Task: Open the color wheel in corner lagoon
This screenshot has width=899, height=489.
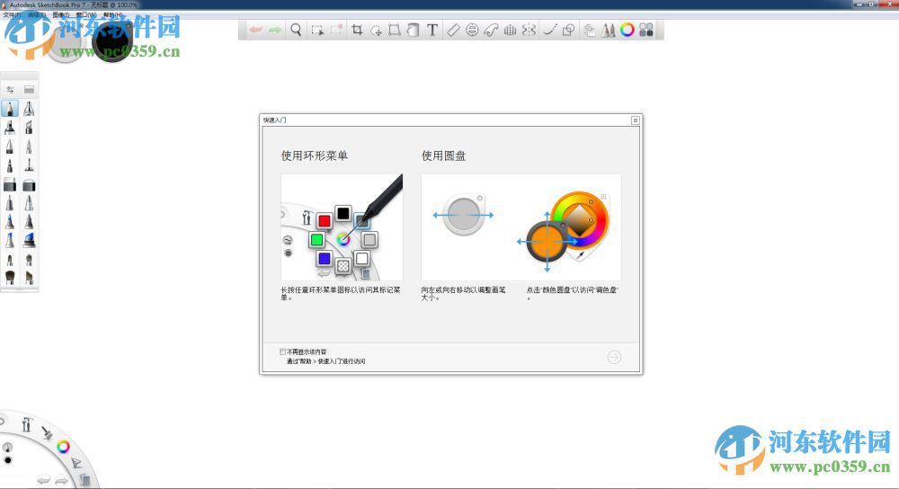Action: pos(63,447)
